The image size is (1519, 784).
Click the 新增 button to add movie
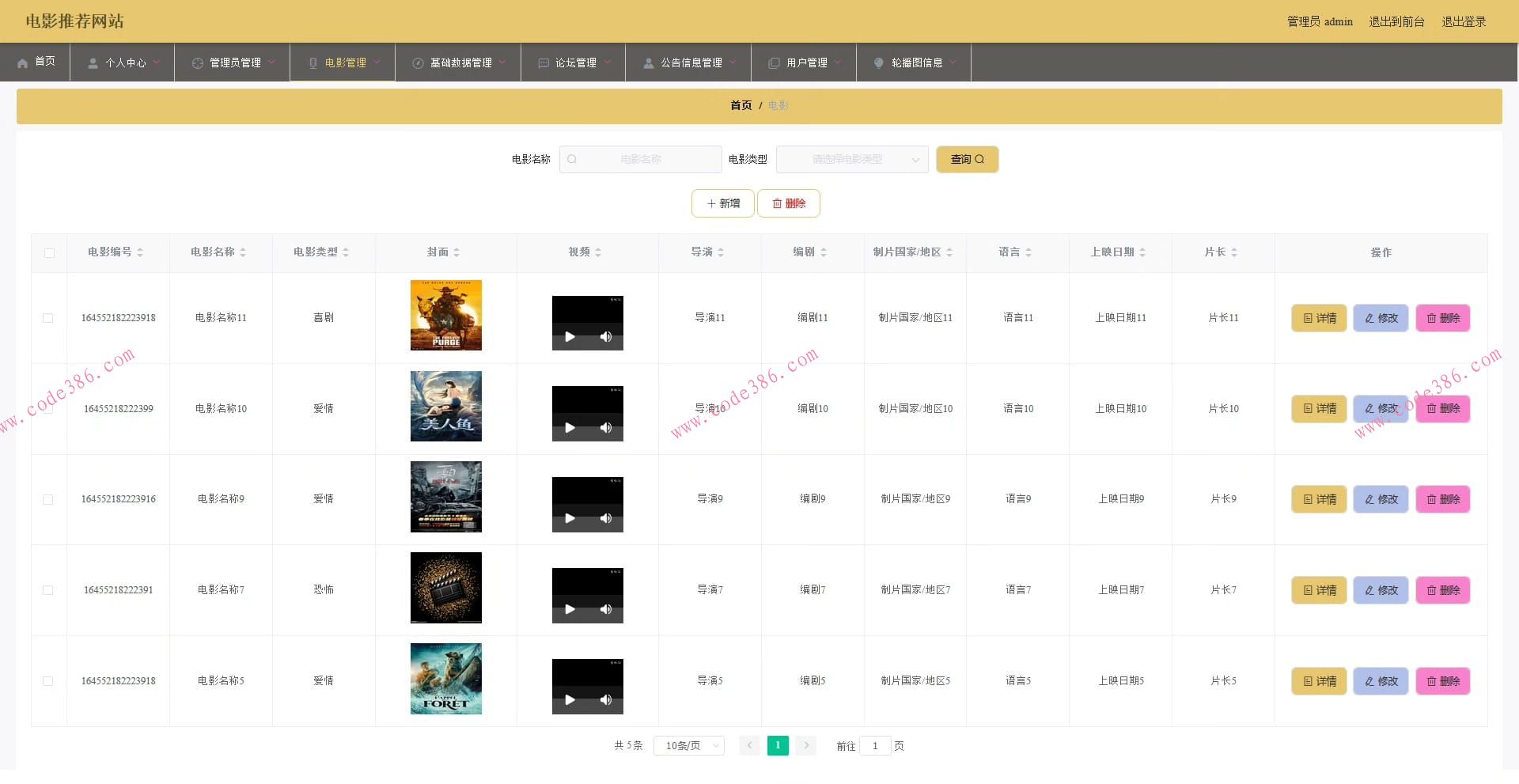pos(722,203)
